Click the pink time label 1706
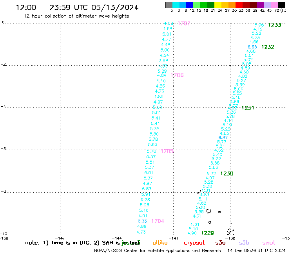This screenshot has height=254, width=290. [x=177, y=75]
